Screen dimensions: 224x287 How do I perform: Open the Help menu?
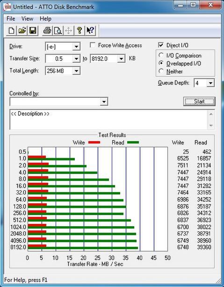point(46,19)
